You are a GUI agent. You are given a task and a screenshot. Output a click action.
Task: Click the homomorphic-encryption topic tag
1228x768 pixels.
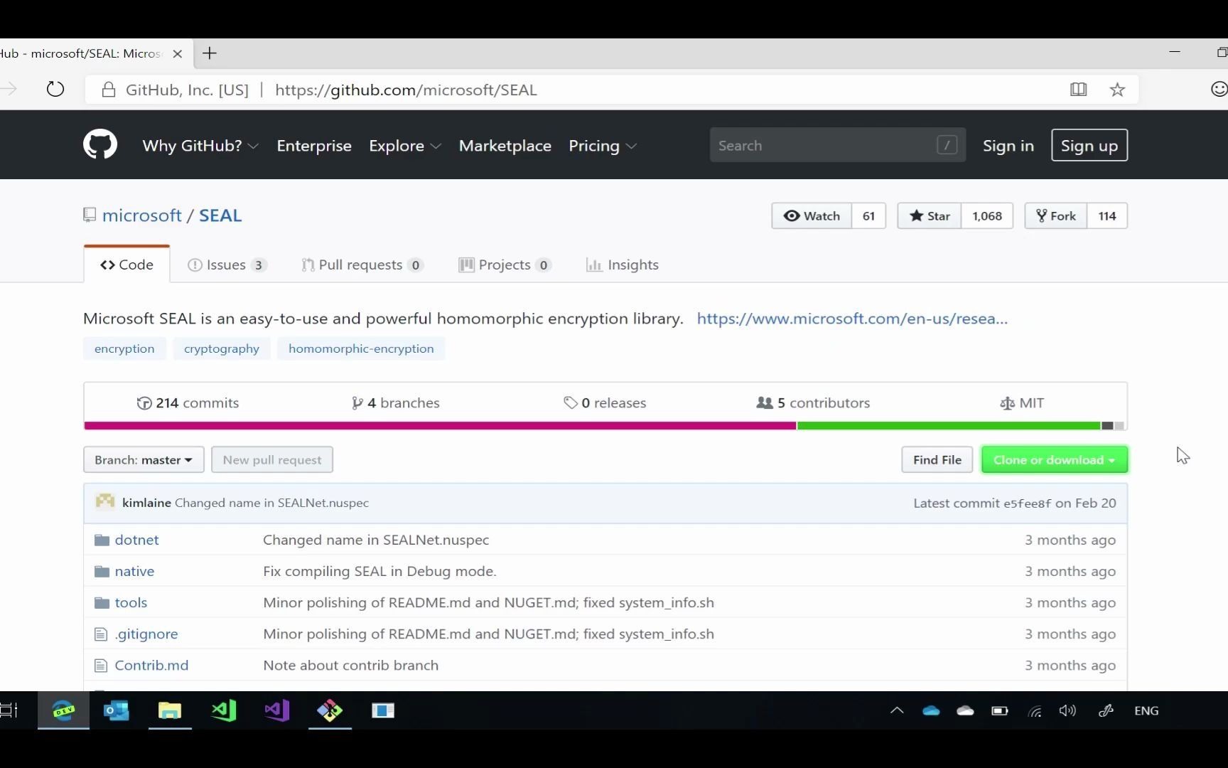361,348
